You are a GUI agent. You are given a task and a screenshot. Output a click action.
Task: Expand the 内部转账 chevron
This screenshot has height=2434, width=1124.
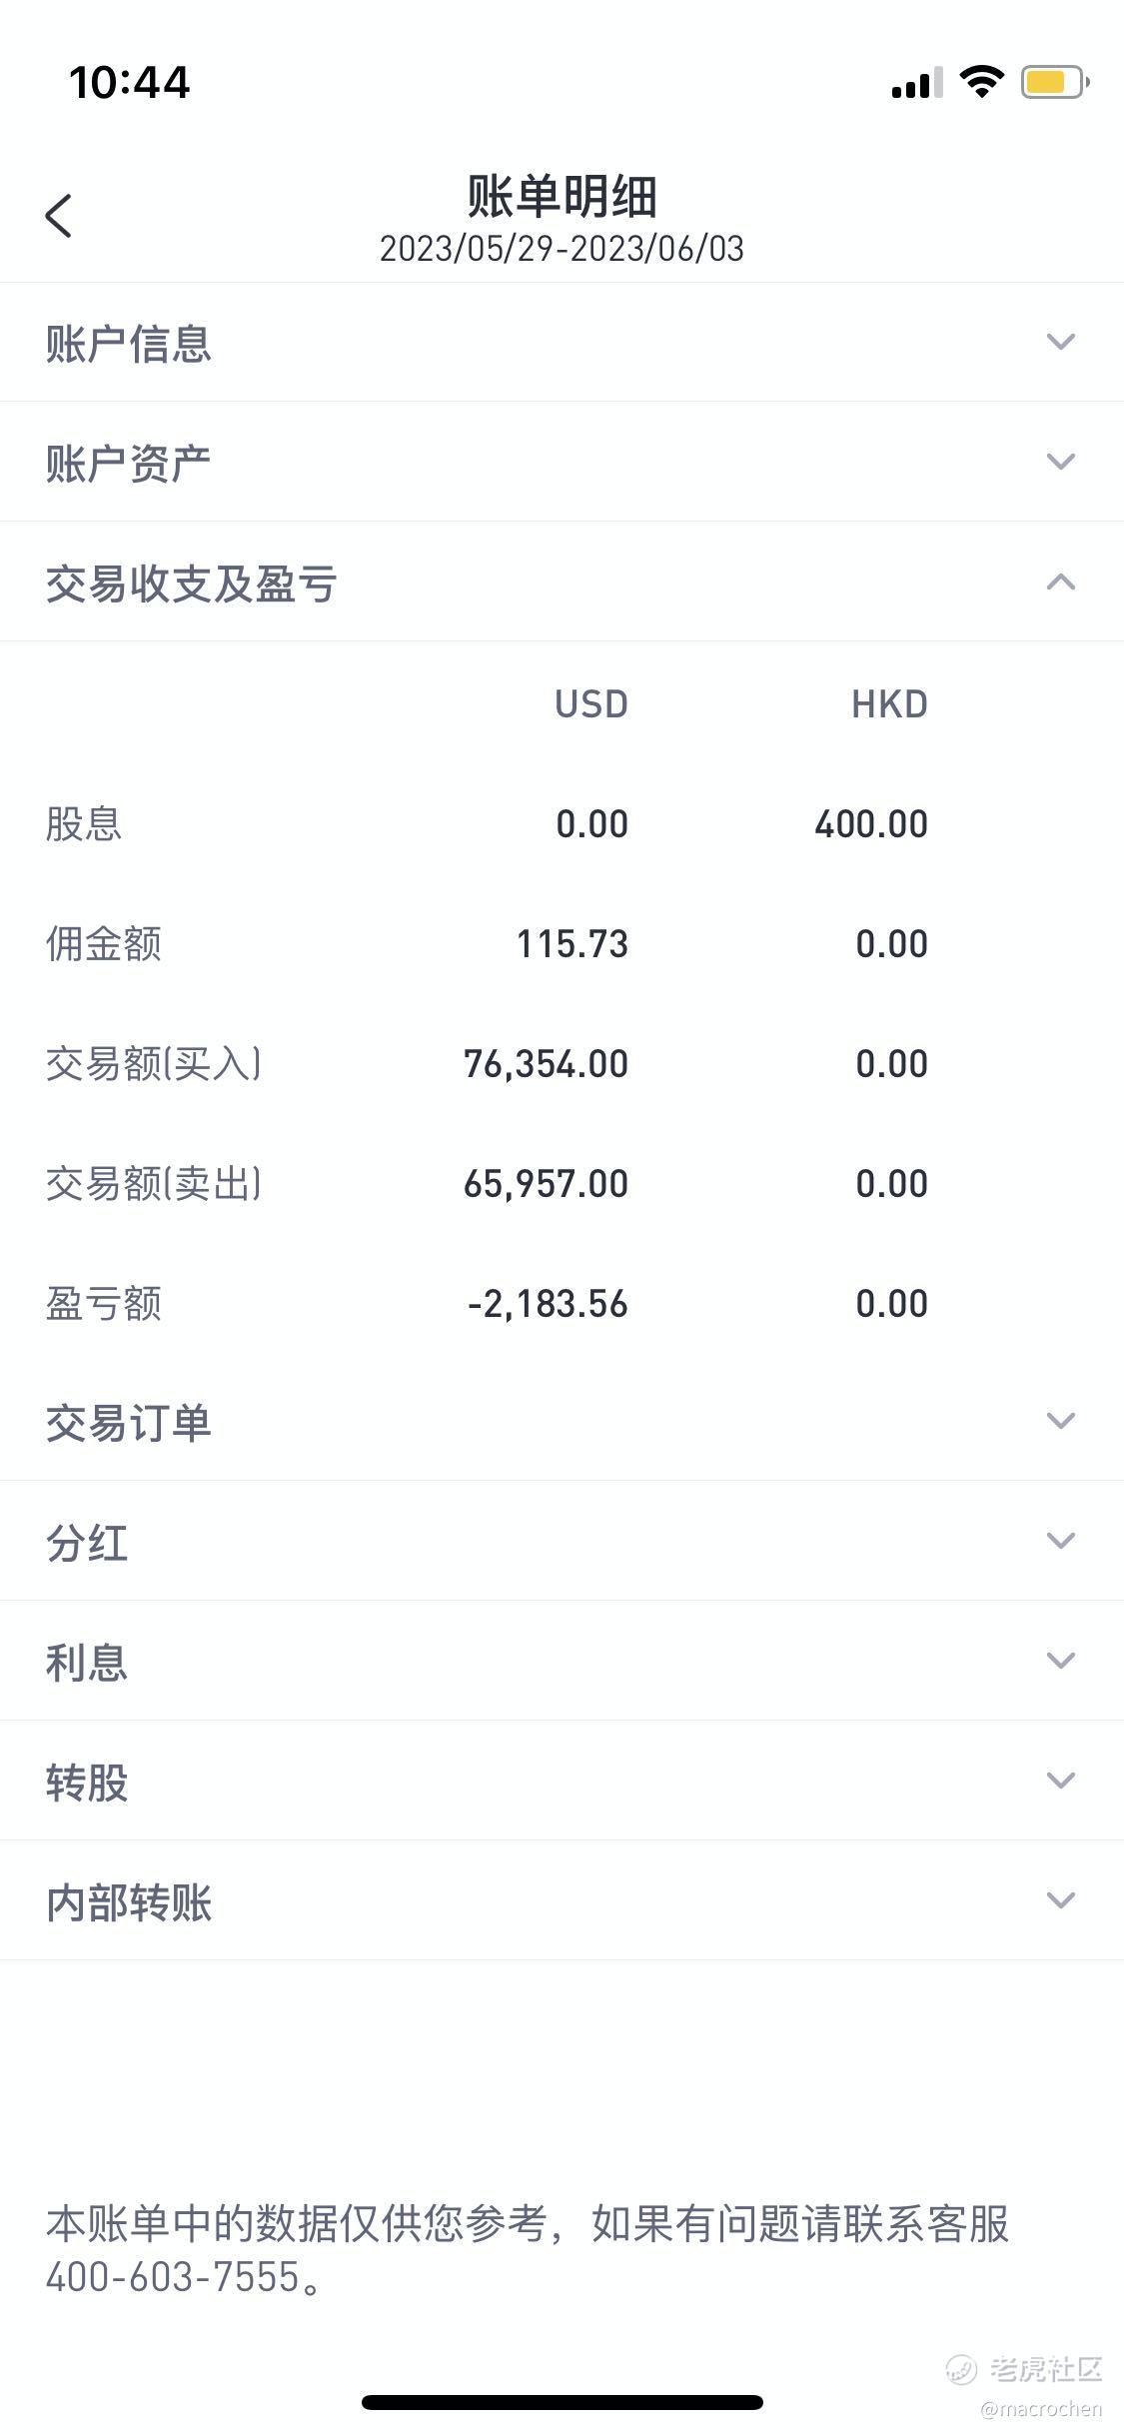pyautogui.click(x=1060, y=1900)
